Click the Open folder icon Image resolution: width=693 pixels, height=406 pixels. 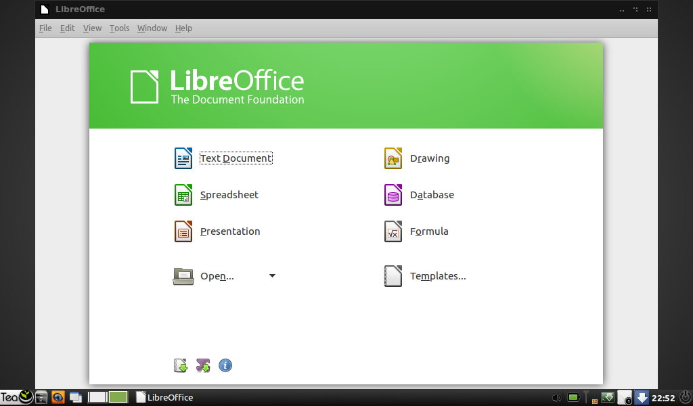point(183,276)
